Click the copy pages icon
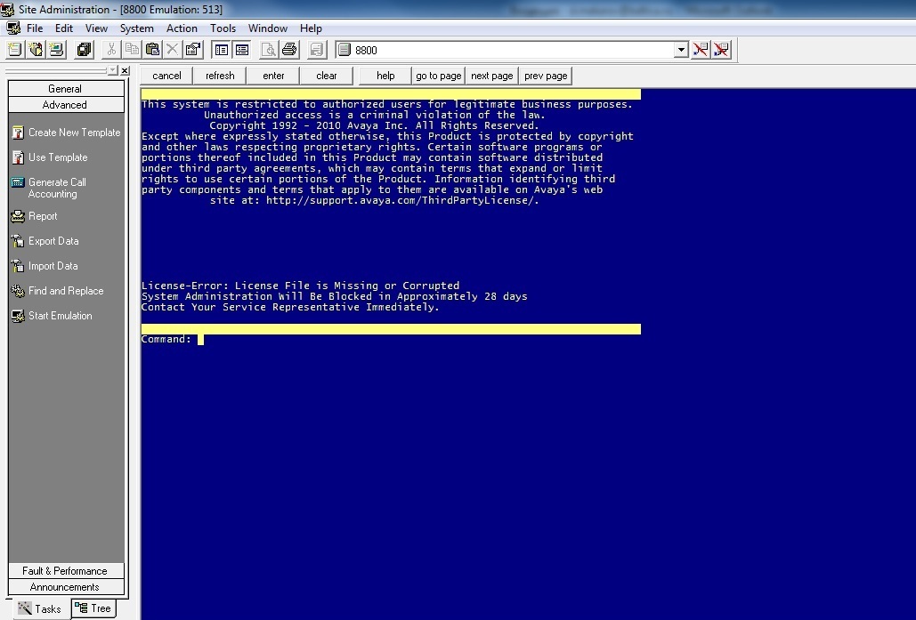 click(132, 50)
